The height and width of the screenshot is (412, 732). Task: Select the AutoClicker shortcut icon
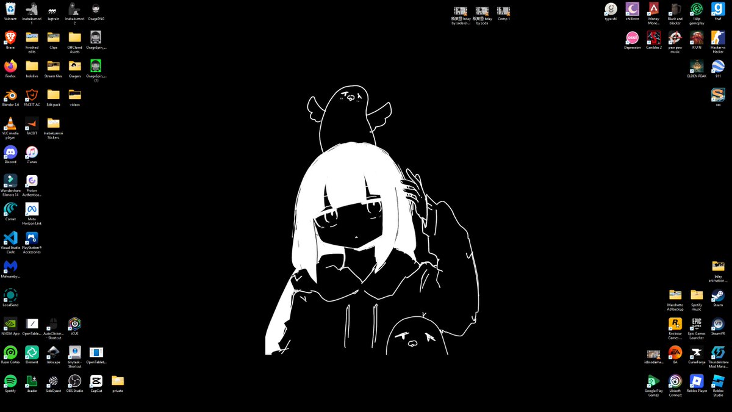(x=53, y=323)
